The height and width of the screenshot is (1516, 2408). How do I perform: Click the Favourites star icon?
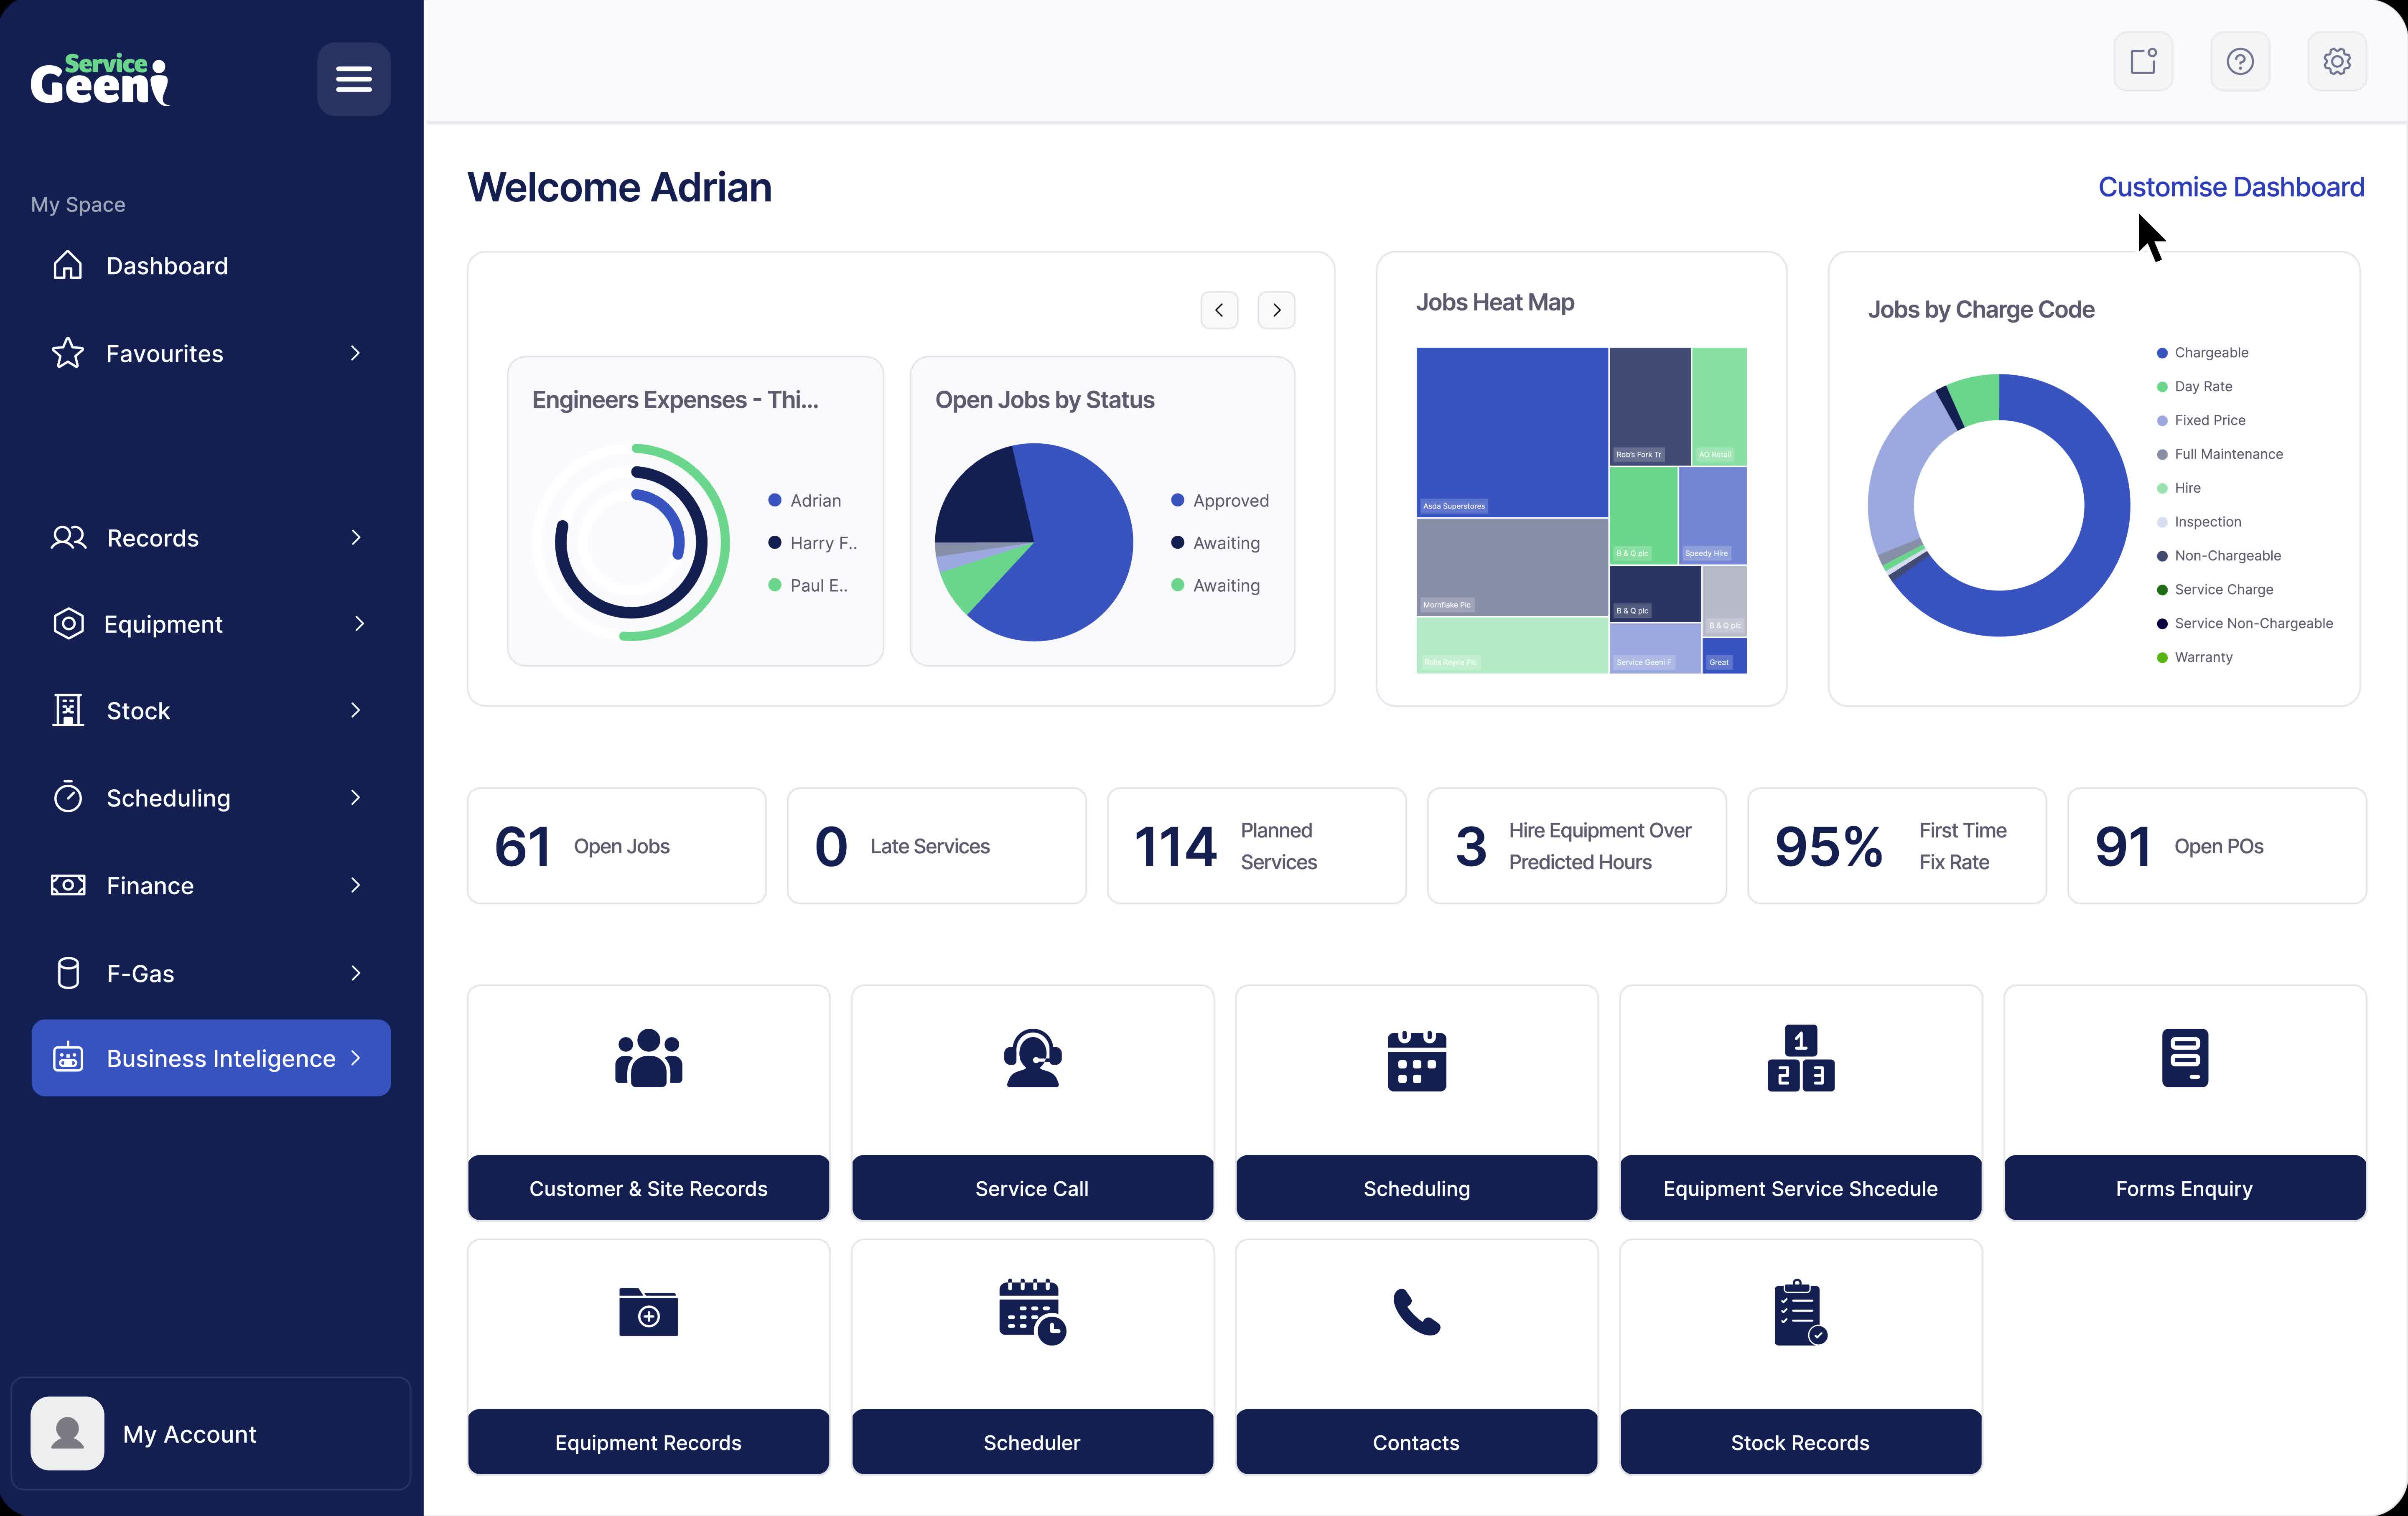pos(68,353)
